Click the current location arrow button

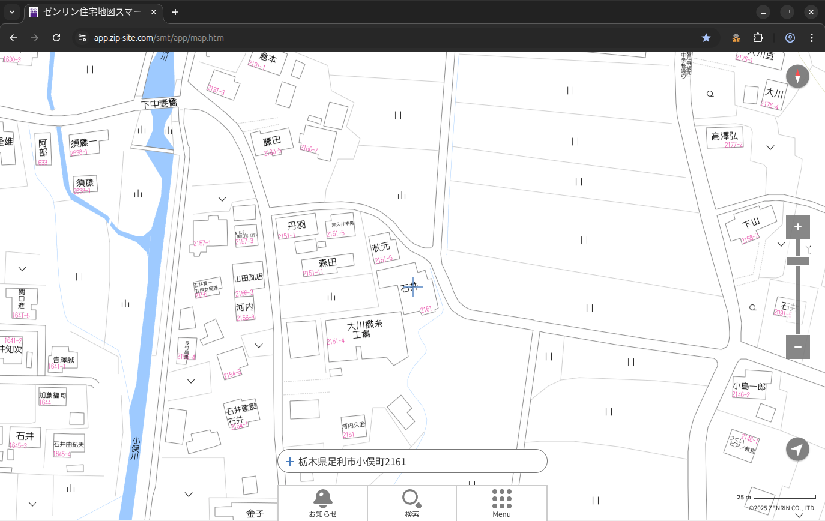797,449
